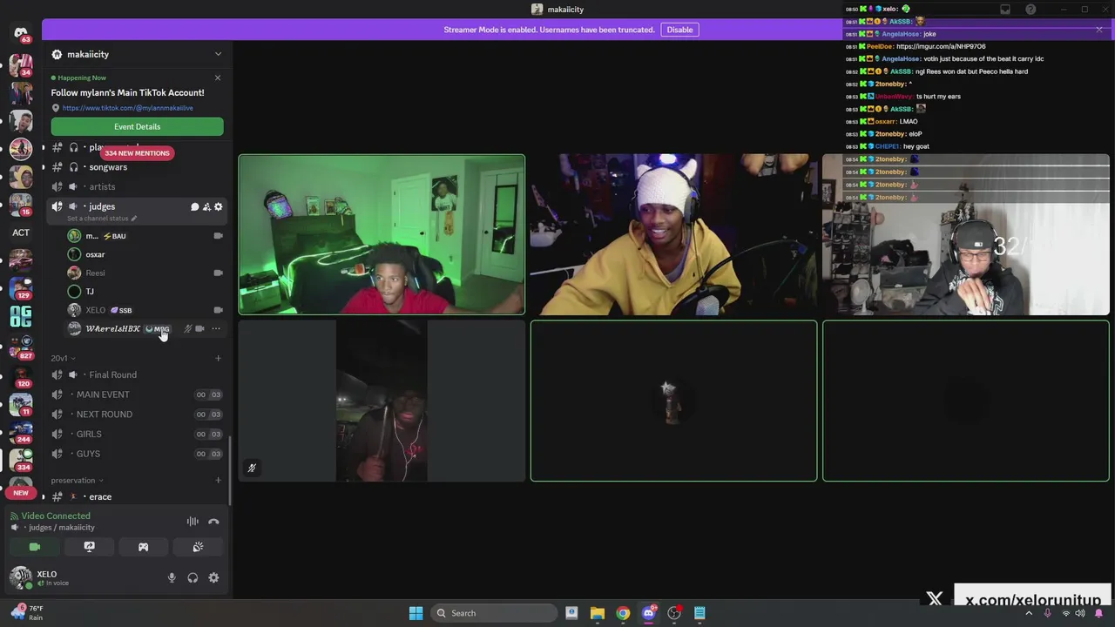Start an activity with gamepad icon
The width and height of the screenshot is (1115, 627).
click(143, 547)
